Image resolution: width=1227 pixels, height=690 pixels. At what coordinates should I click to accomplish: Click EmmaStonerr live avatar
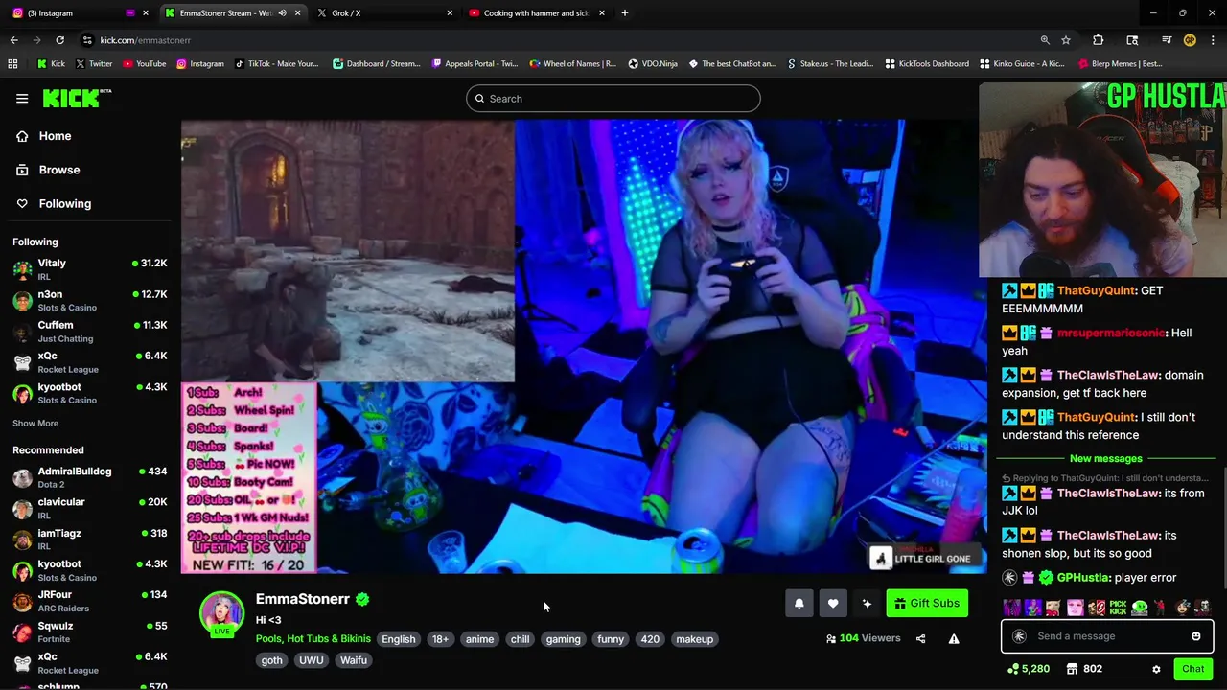pos(221,614)
